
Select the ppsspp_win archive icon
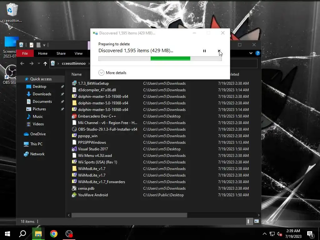tap(74, 136)
